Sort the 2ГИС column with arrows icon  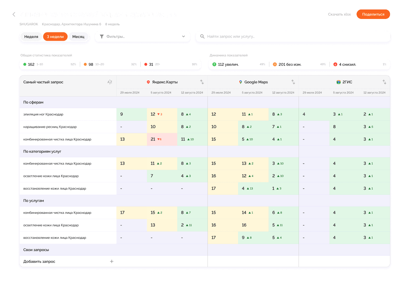(x=384, y=82)
